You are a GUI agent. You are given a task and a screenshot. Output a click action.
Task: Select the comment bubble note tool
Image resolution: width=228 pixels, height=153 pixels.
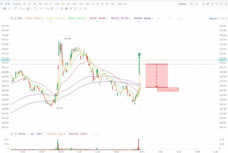coord(52,9)
